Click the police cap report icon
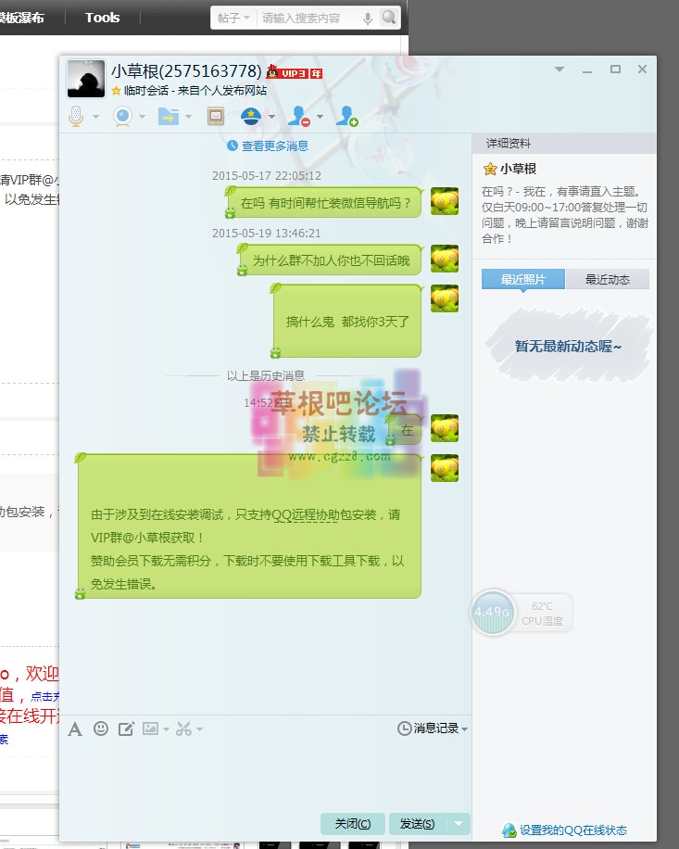Viewport: 679px width, 849px height. coord(251,116)
